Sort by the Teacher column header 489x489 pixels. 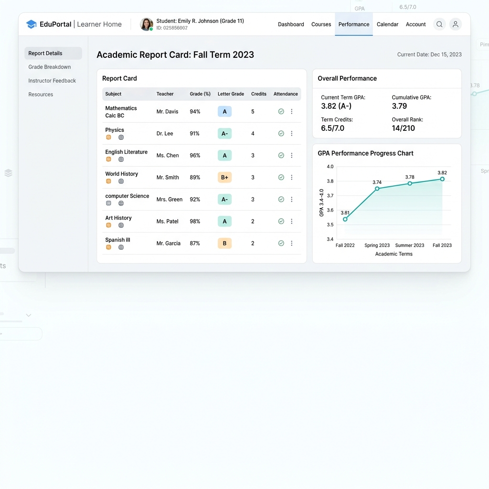coord(165,94)
